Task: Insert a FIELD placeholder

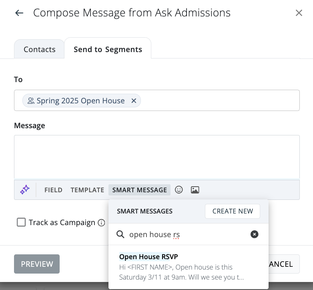Action: (x=53, y=190)
